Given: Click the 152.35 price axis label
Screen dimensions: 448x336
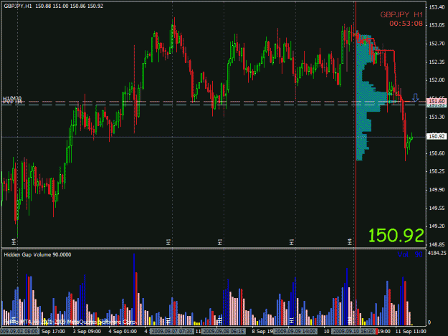Looking at the screenshot, I should [437, 62].
